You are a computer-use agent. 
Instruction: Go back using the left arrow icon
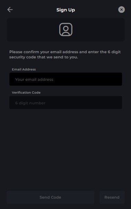coord(10,10)
